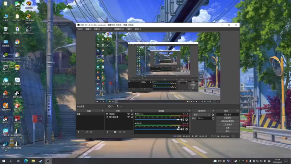Toggle visibility eye for 显示器采集 source
Viewport: 291px width, 164px height.
pos(128,117)
